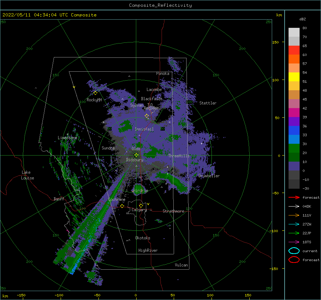Select the white 04DK arrow legend icon
Viewport: 321px width, 300px height.
coord(294,207)
